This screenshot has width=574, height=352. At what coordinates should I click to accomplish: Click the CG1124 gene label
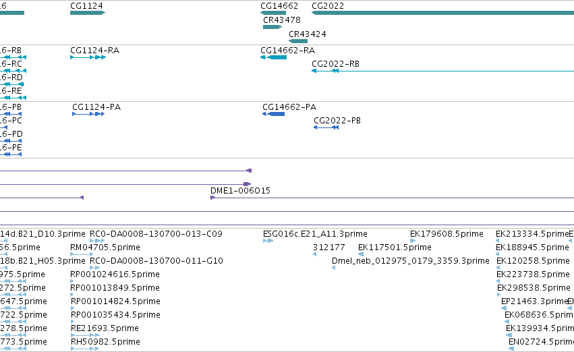[86, 6]
